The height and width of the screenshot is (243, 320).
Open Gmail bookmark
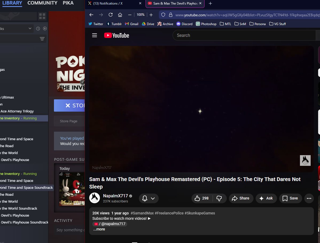pos(131,24)
